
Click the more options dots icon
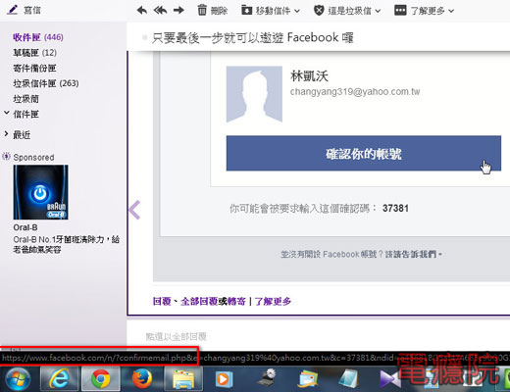[400, 11]
